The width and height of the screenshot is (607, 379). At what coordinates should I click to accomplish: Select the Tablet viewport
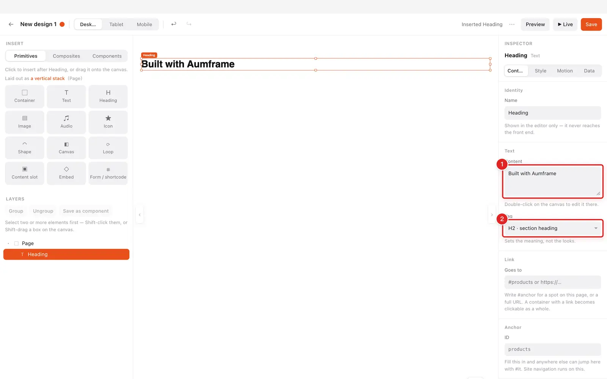(x=116, y=24)
